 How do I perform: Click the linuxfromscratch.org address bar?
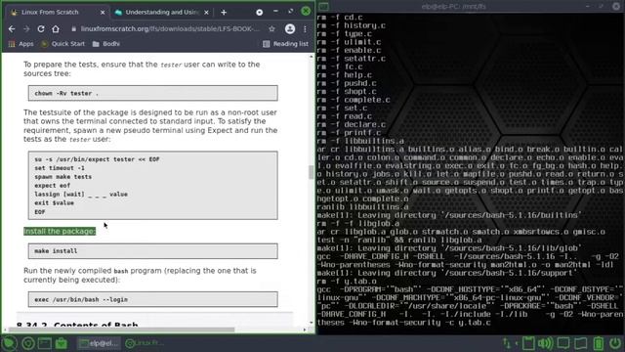click(169, 28)
